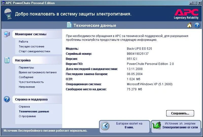203x137 pixels.
Task: Open the Работа page
Action: point(23,42)
